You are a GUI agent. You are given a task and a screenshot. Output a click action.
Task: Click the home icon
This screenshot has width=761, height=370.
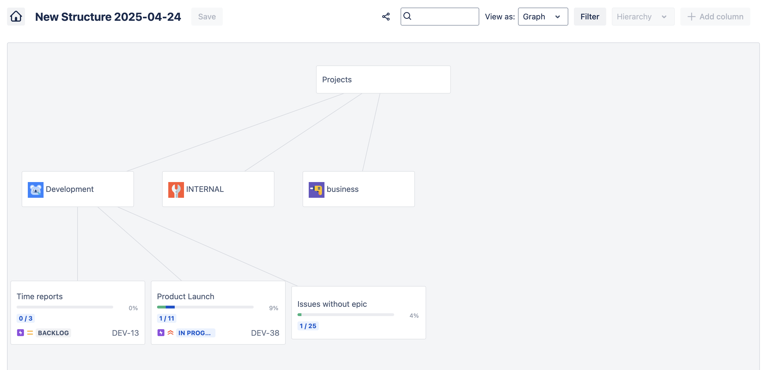tap(16, 17)
